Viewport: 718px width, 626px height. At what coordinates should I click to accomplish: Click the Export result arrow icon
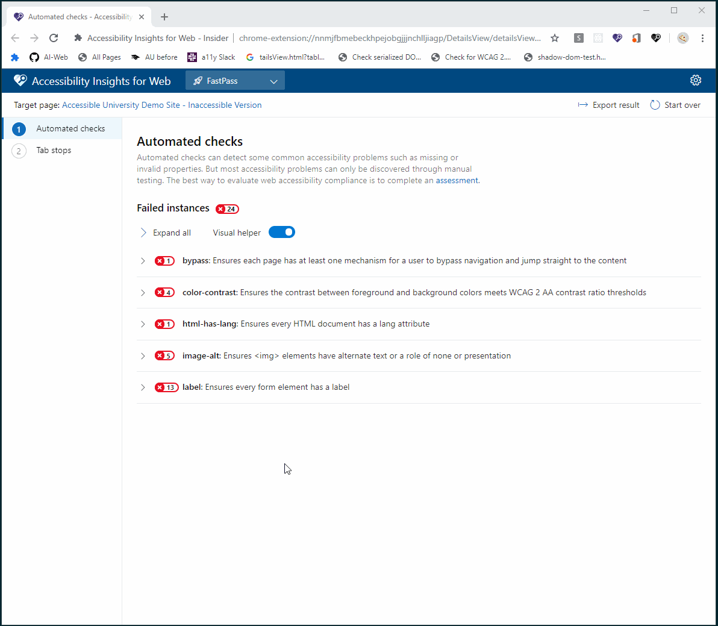click(582, 105)
